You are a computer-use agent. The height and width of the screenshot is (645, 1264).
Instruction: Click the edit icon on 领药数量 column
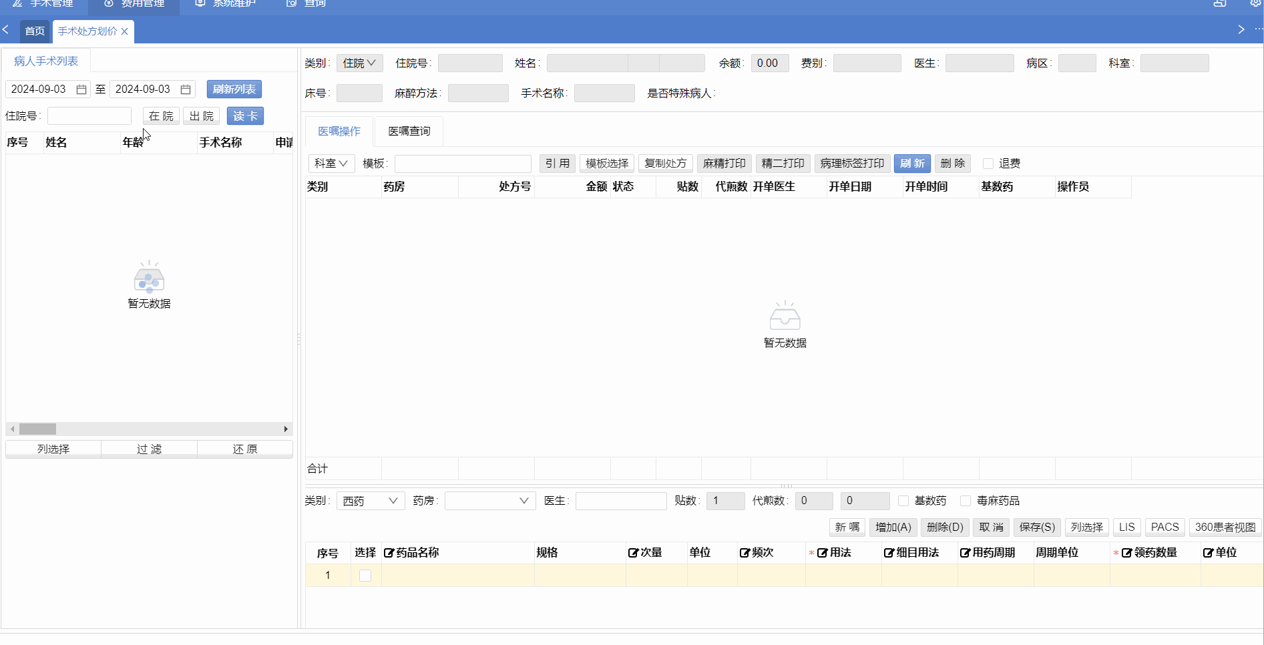tap(1126, 553)
